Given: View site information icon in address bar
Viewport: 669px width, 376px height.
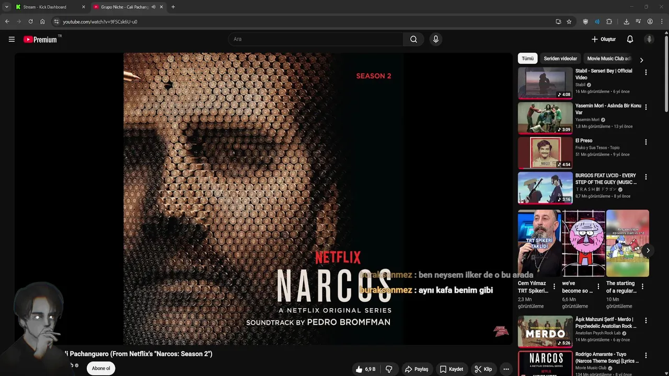Looking at the screenshot, I should point(56,21).
